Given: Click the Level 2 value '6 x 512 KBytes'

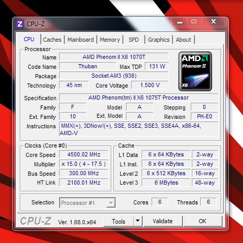Looking at the screenshot, I should pos(166,173).
